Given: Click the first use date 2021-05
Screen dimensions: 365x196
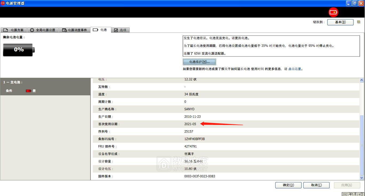Looking at the screenshot, I should point(190,124).
